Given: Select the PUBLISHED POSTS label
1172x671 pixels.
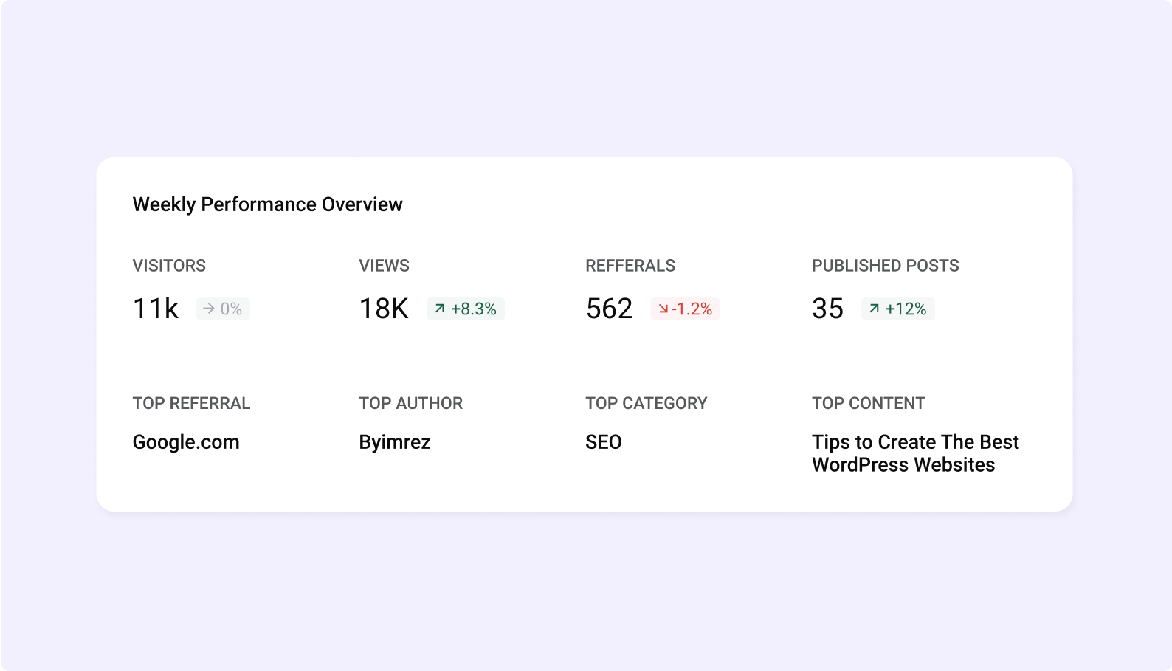Looking at the screenshot, I should (885, 266).
